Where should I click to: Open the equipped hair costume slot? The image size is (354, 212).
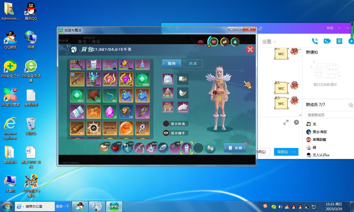coord(168,79)
